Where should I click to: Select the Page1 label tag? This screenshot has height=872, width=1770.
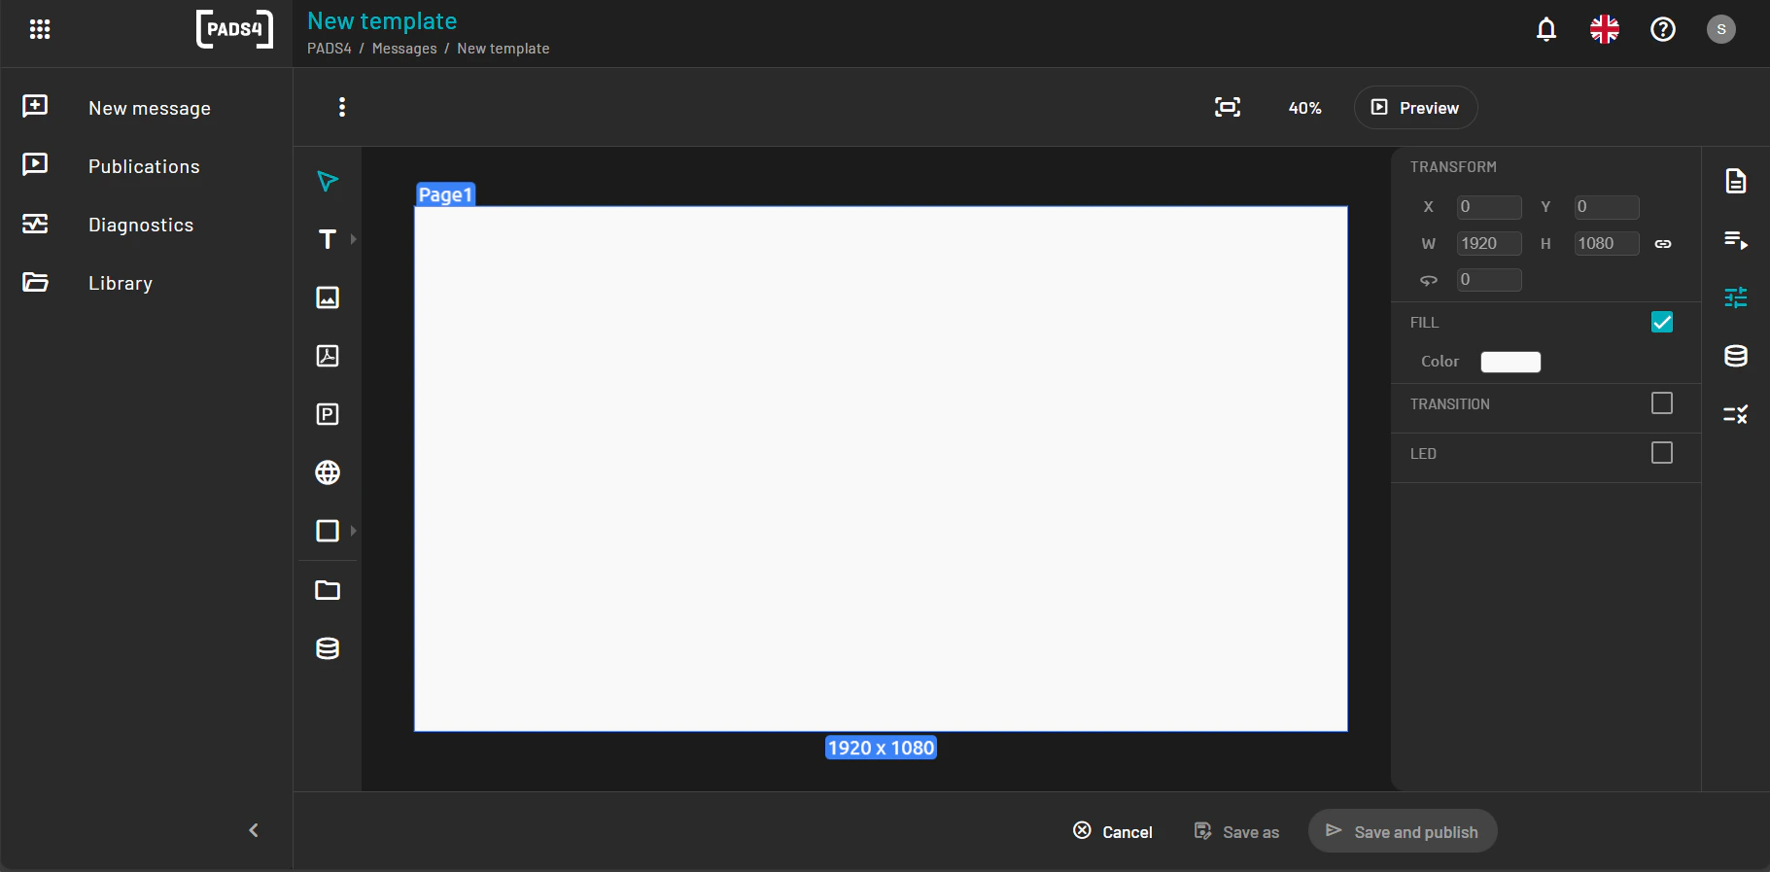(x=445, y=194)
